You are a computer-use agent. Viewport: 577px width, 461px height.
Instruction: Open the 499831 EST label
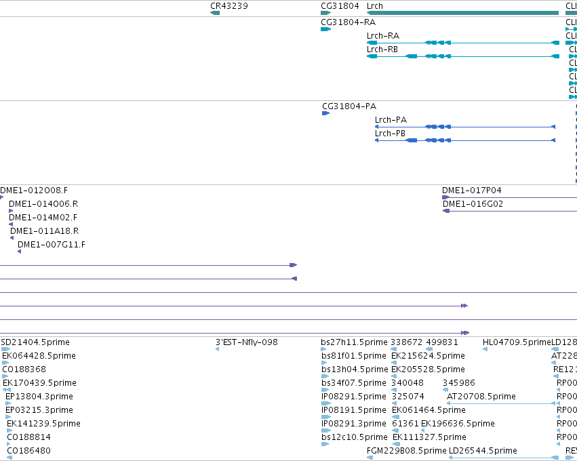tap(442, 342)
